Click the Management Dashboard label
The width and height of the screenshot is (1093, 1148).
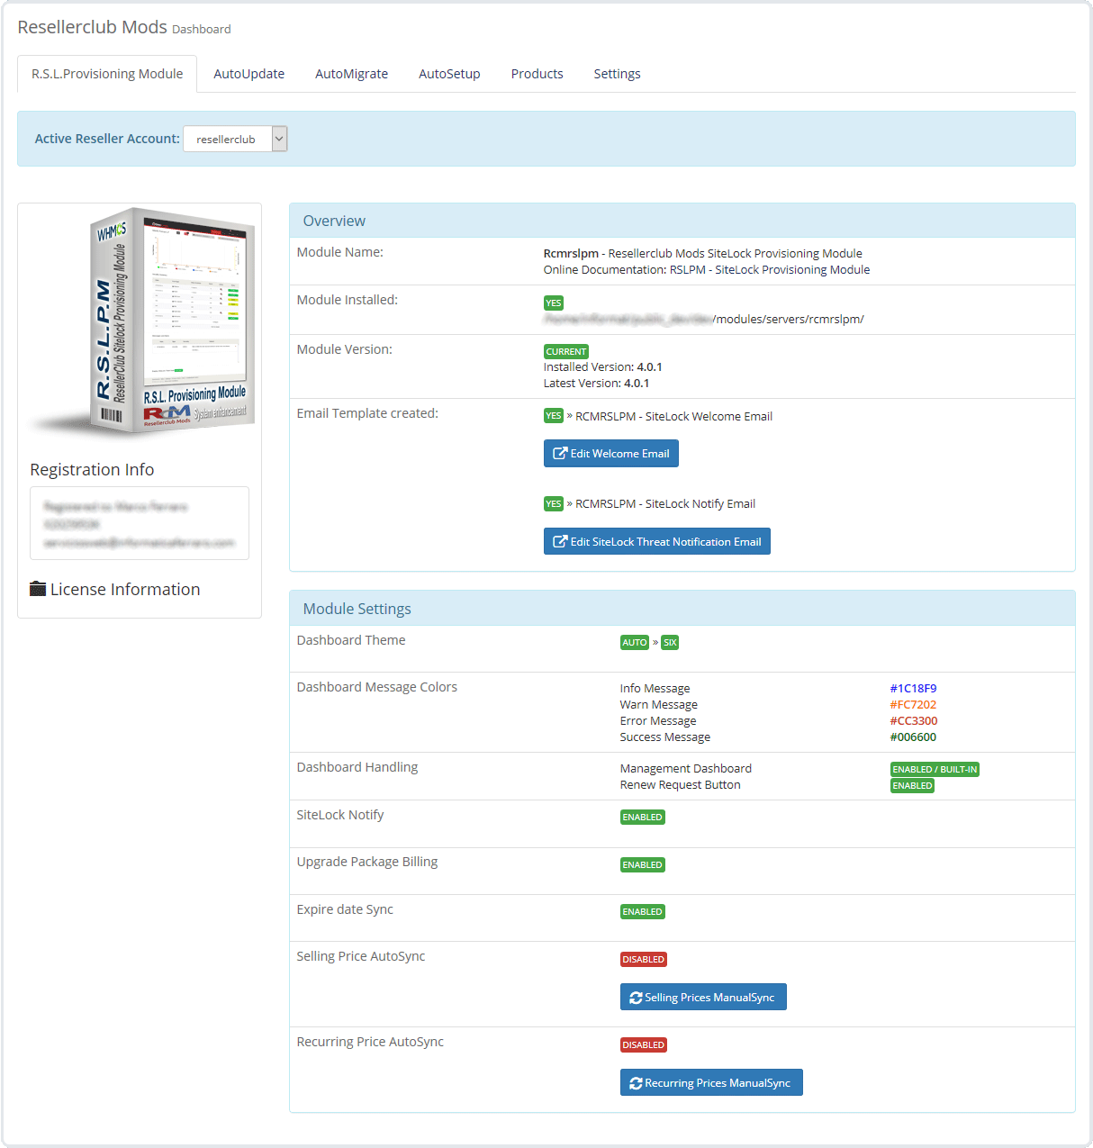click(x=686, y=769)
